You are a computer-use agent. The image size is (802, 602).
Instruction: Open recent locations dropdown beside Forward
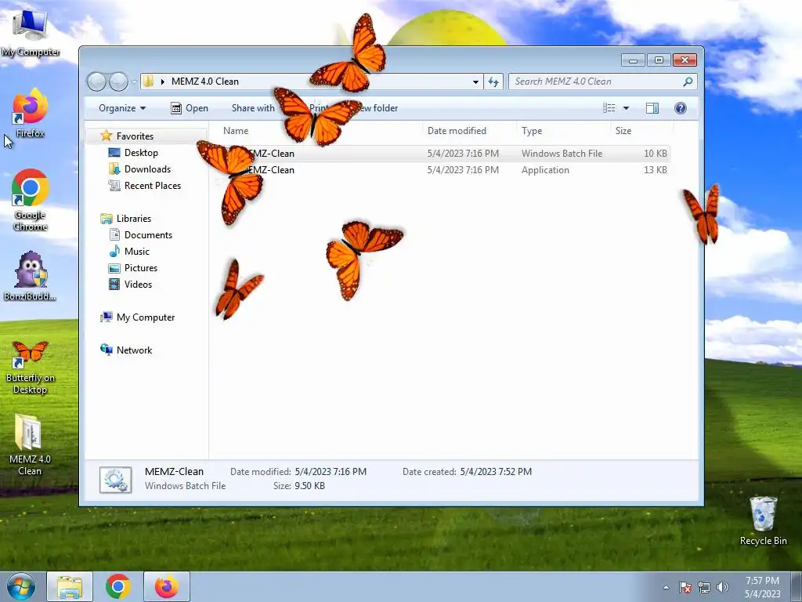(134, 82)
